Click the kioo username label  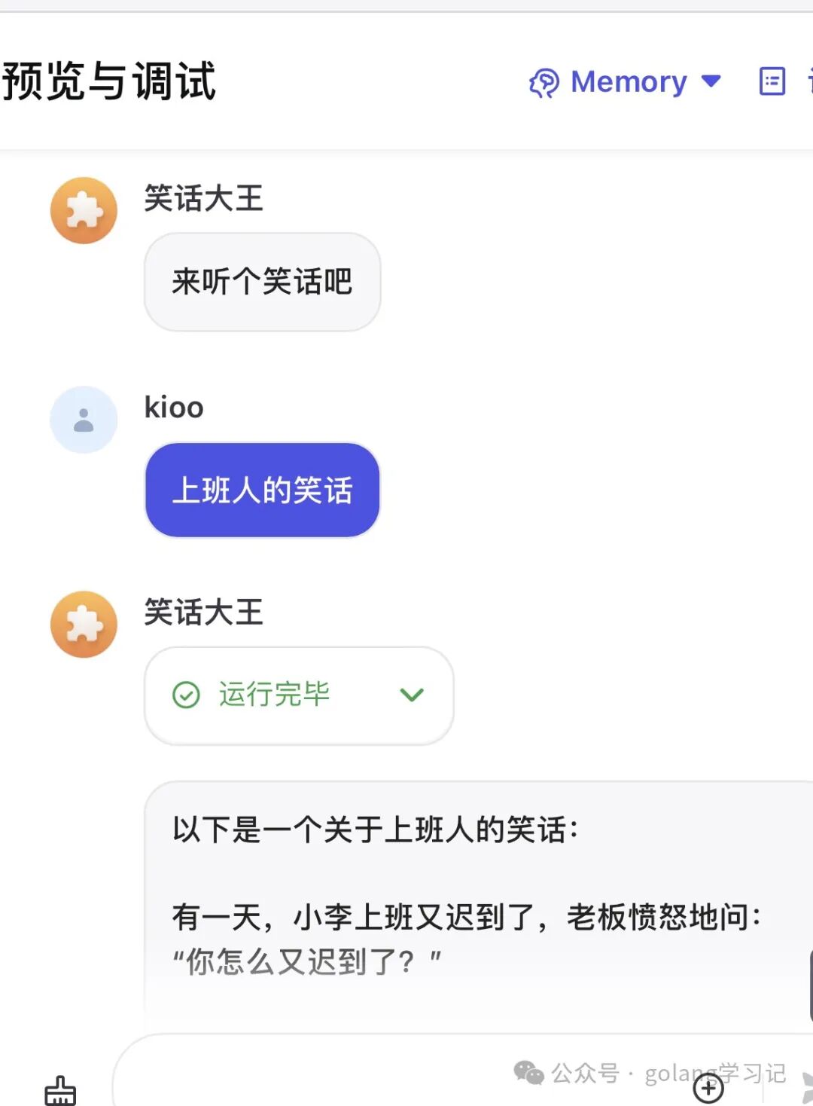pyautogui.click(x=174, y=408)
